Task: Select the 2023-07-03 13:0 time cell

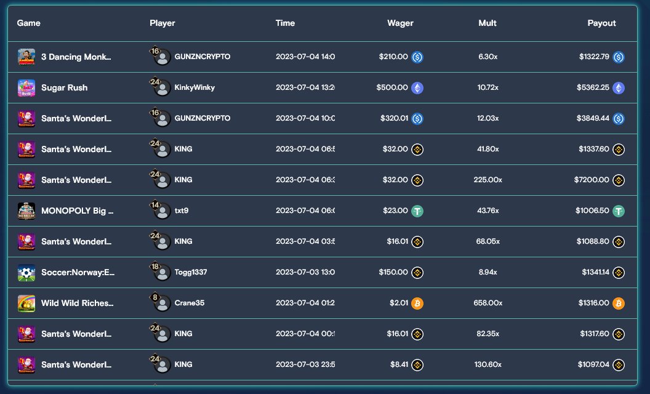Action: 305,272
